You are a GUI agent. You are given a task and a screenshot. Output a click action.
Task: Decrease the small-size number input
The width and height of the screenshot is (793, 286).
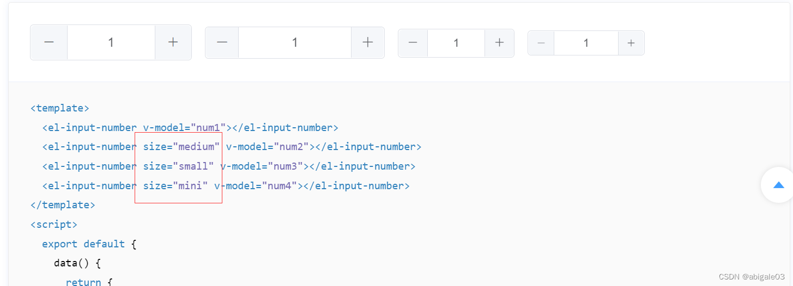click(413, 43)
